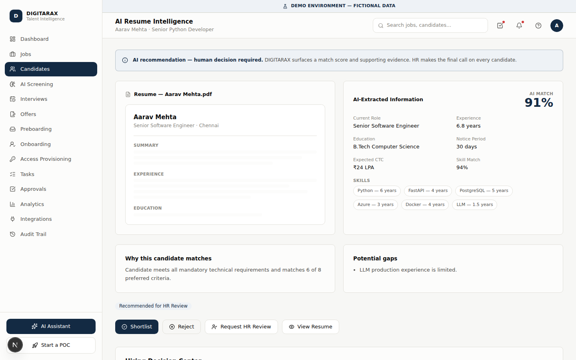
Task: Click View Resume button
Action: 310,327
